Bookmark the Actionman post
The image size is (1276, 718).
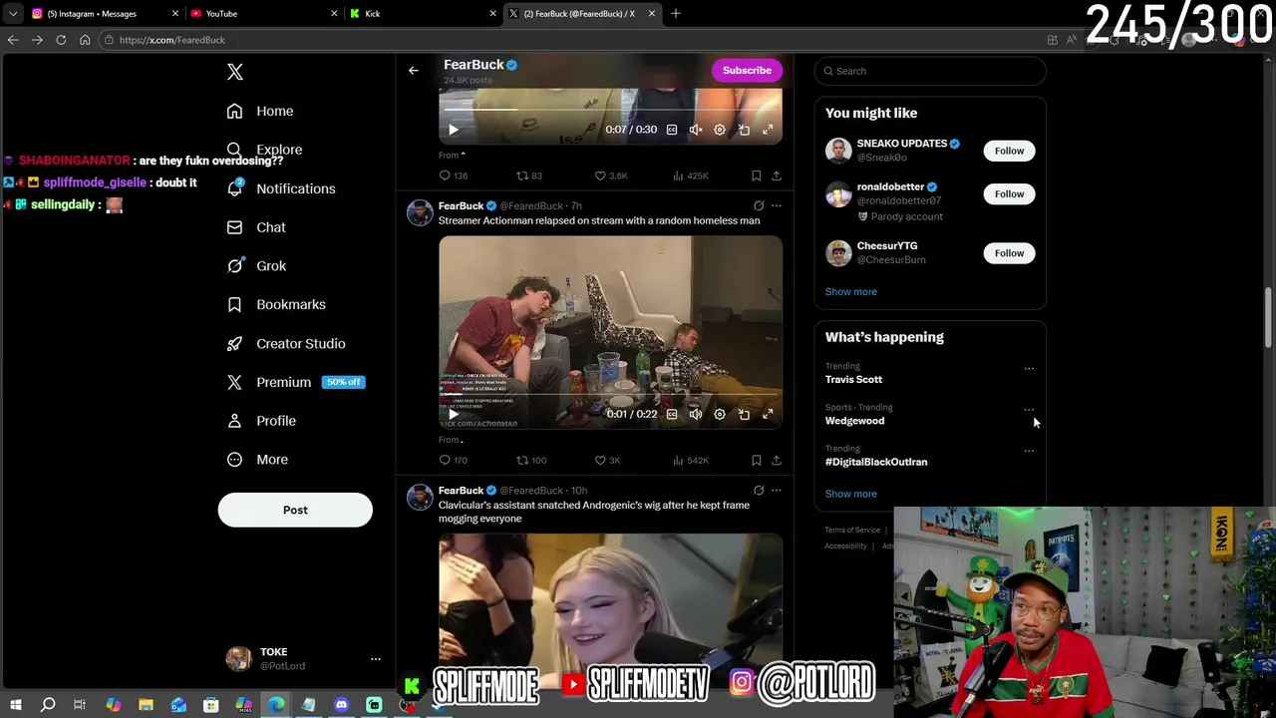click(757, 460)
